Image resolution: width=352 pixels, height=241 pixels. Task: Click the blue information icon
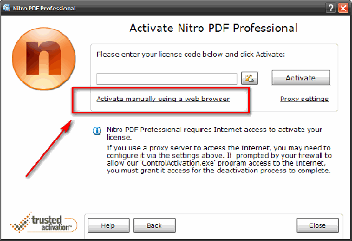97,131
